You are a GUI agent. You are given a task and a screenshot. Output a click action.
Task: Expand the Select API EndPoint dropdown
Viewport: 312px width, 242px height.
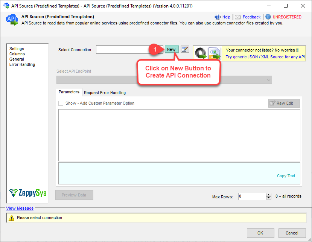(x=269, y=80)
